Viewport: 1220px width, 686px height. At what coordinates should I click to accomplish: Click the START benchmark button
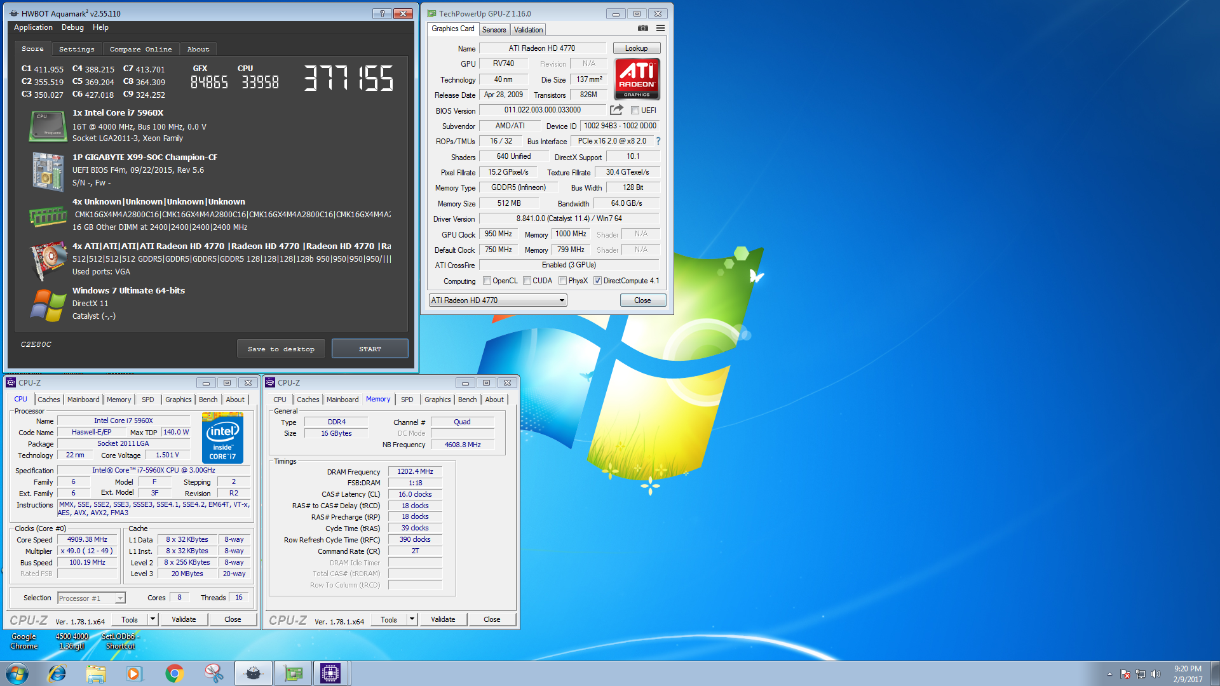pos(370,349)
